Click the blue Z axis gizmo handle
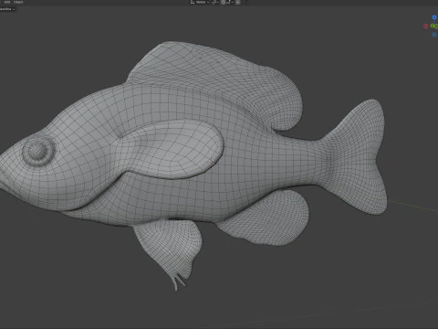This screenshot has width=438, height=329. coord(434,17)
